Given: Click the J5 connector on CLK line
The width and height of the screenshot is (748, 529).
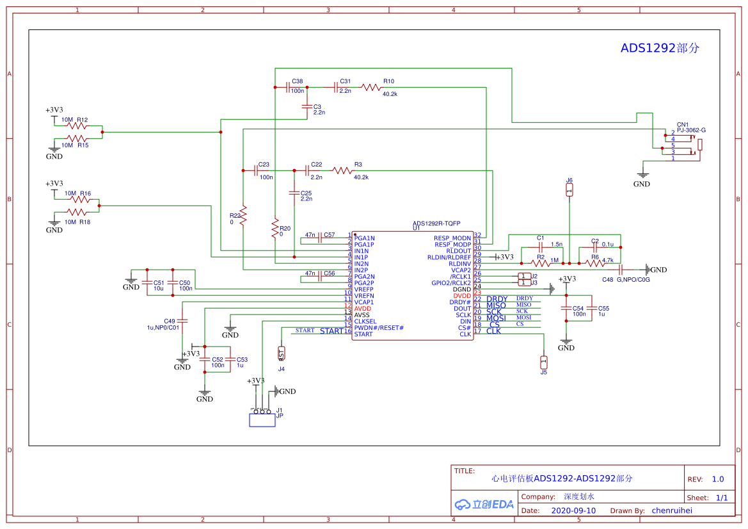Looking at the screenshot, I should pyautogui.click(x=544, y=362).
